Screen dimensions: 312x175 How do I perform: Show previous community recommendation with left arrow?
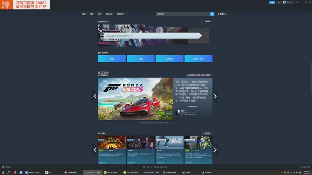click(x=95, y=96)
